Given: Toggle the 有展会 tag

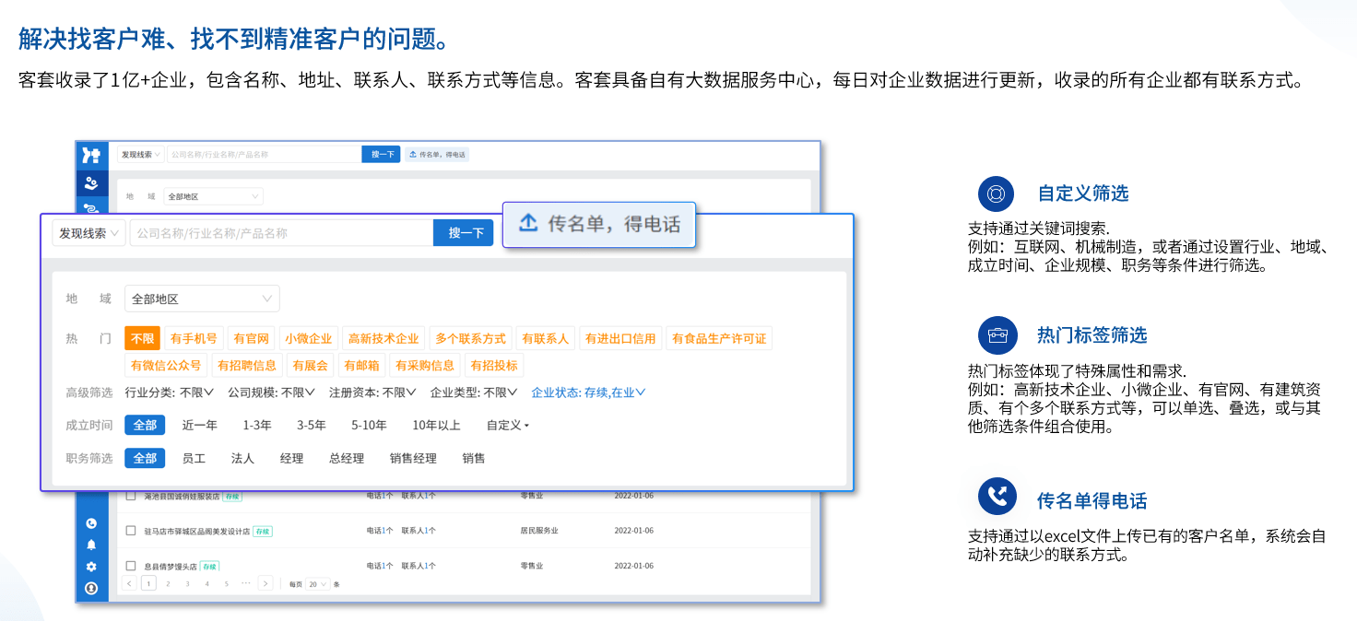Looking at the screenshot, I should 311,365.
